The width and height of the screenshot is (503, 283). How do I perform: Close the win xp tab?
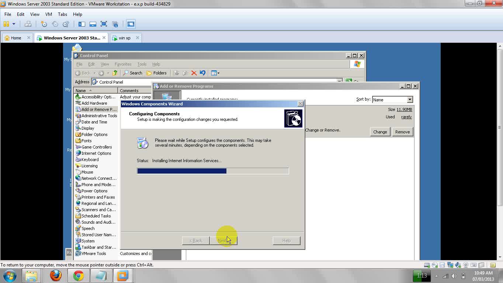(x=138, y=38)
